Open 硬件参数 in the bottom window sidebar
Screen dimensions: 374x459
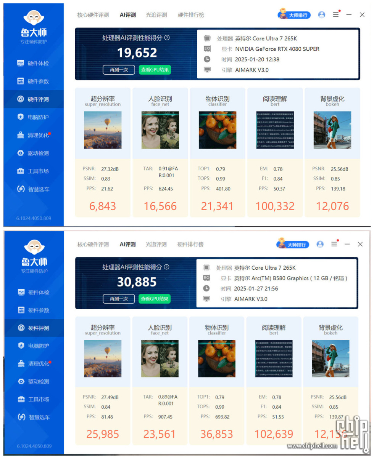pyautogui.click(x=34, y=310)
